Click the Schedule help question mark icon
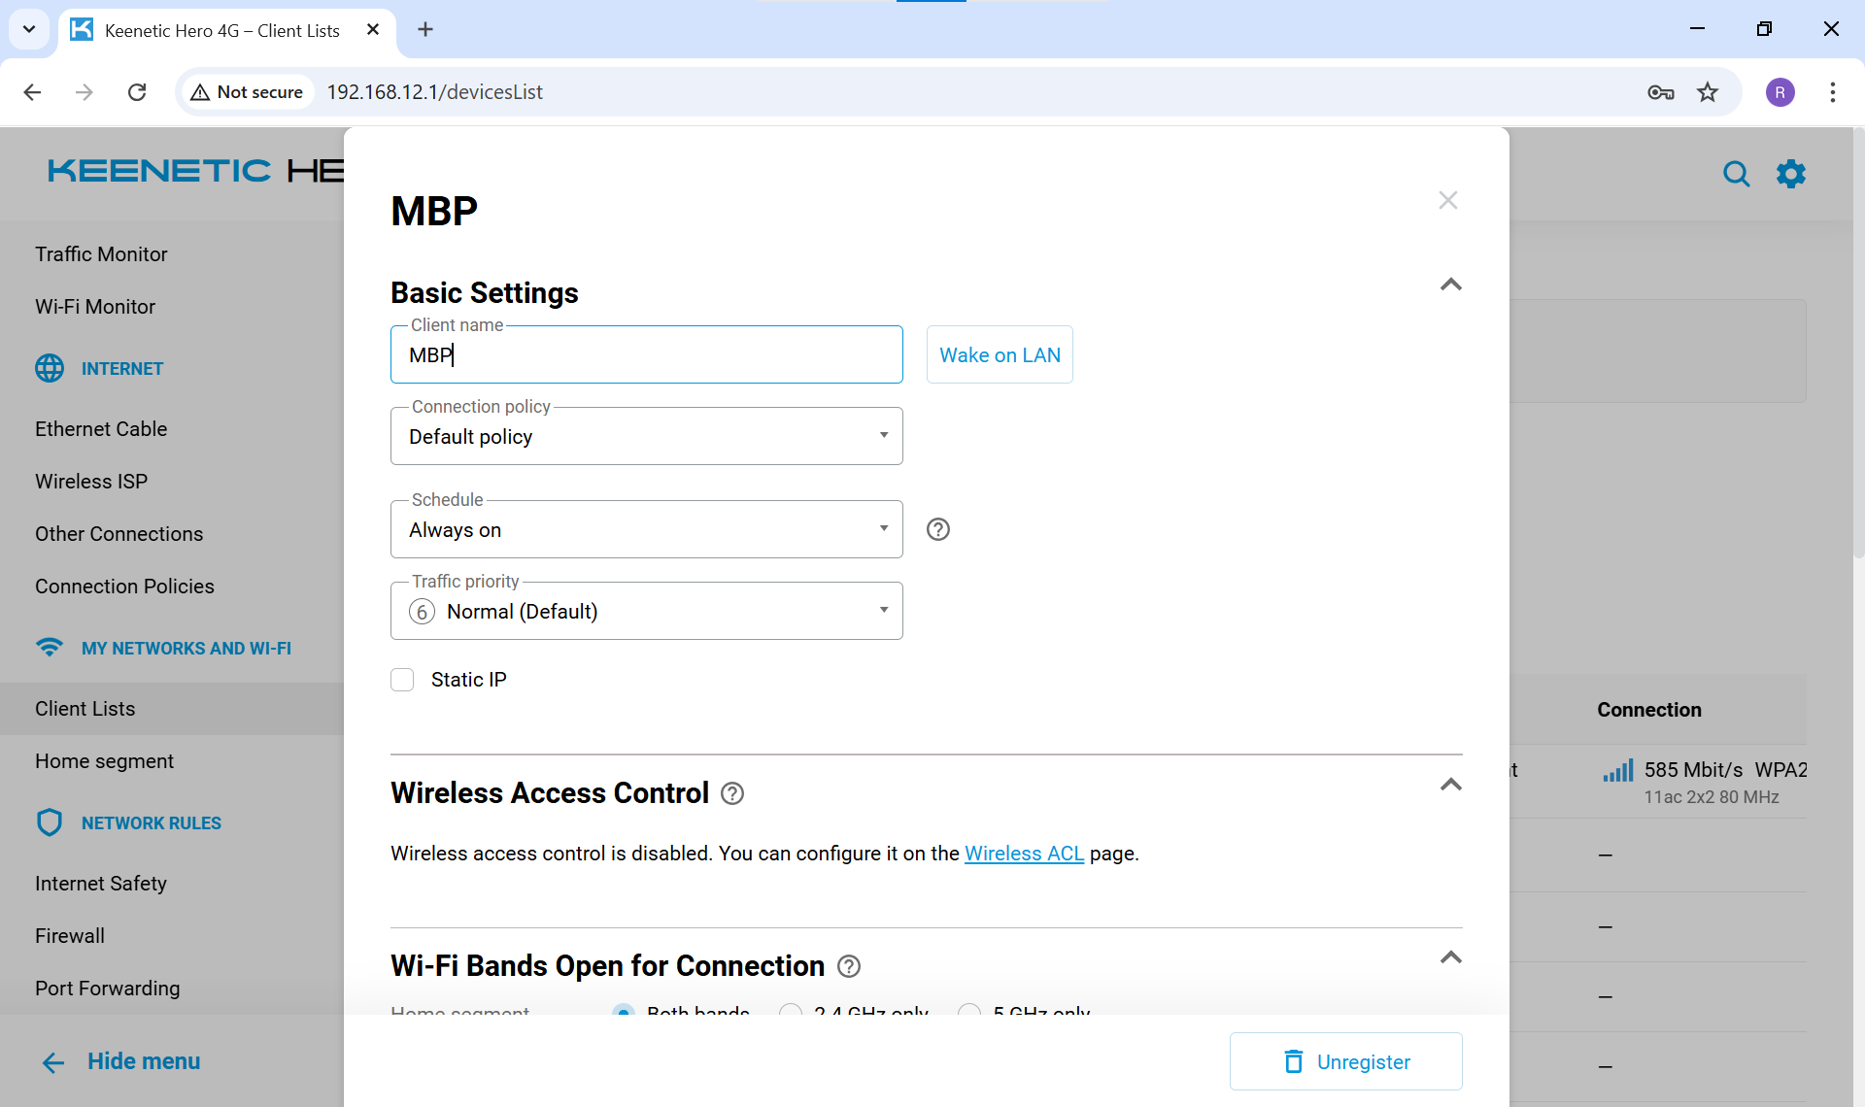Screen dimensions: 1865x1107 coord(937,529)
